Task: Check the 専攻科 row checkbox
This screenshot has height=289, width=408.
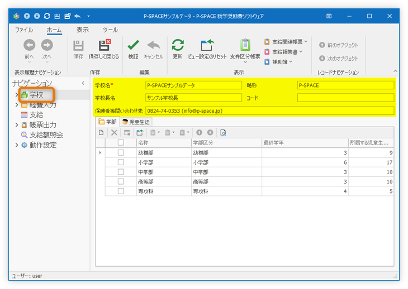Action: click(121, 191)
